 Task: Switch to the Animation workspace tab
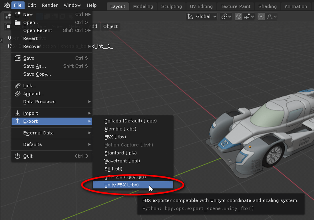[296, 6]
